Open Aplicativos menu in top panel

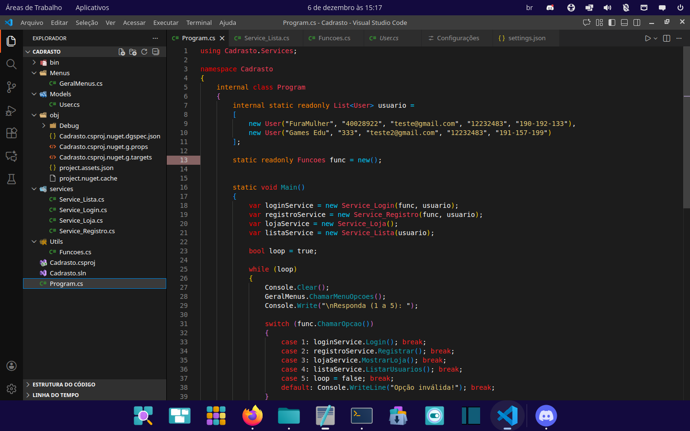[92, 8]
